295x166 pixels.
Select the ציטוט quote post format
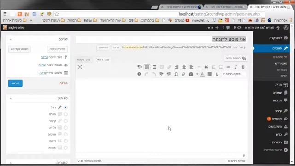point(65,141)
